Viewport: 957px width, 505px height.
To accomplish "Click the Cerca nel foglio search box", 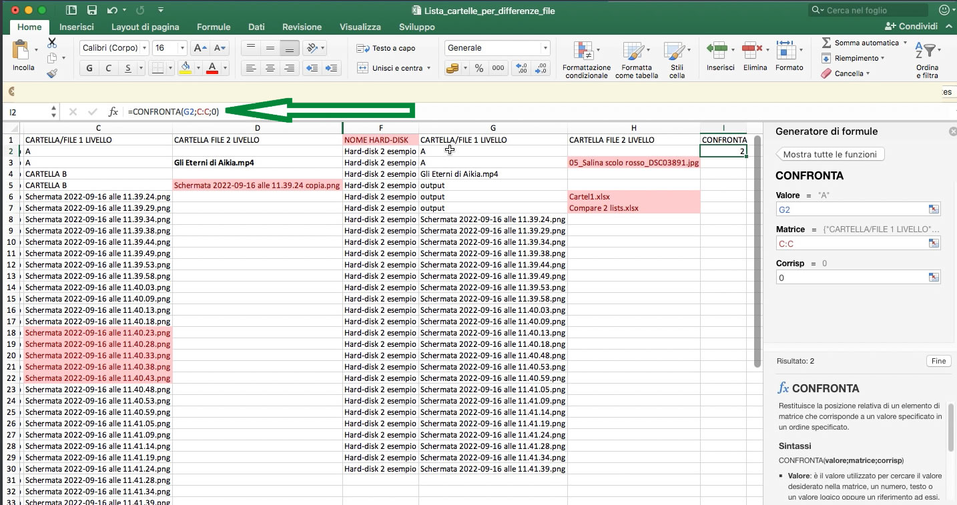I will (x=868, y=10).
